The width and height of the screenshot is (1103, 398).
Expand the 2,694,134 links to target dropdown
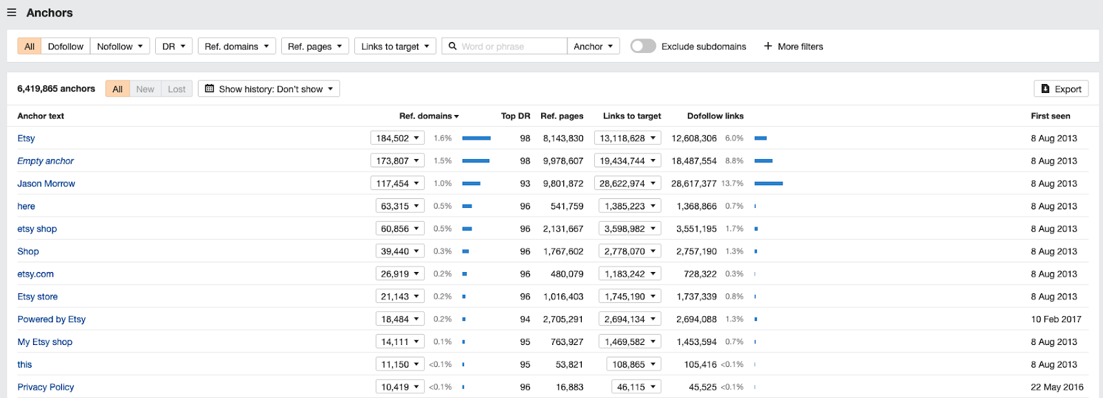630,320
